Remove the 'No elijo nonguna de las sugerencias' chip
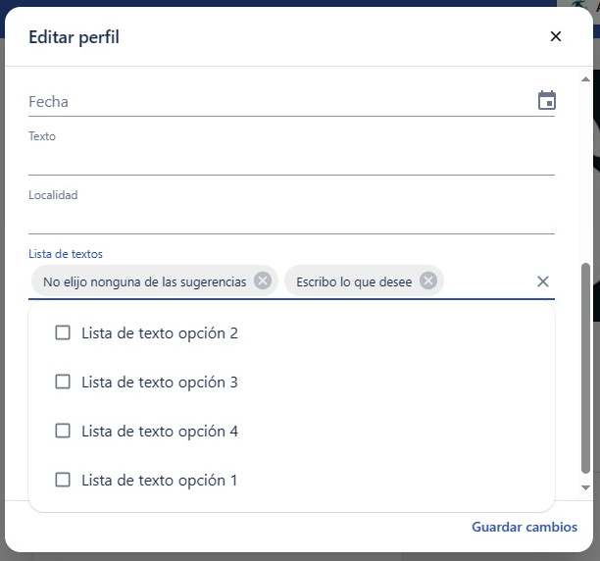This screenshot has height=561, width=600. [263, 280]
